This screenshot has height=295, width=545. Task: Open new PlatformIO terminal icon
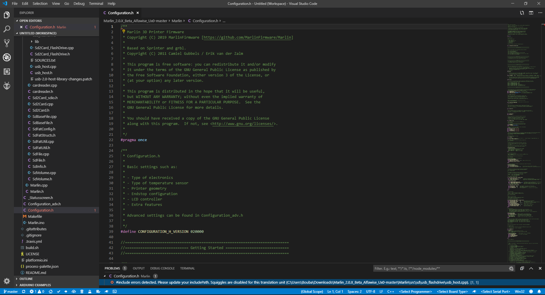(x=115, y=292)
